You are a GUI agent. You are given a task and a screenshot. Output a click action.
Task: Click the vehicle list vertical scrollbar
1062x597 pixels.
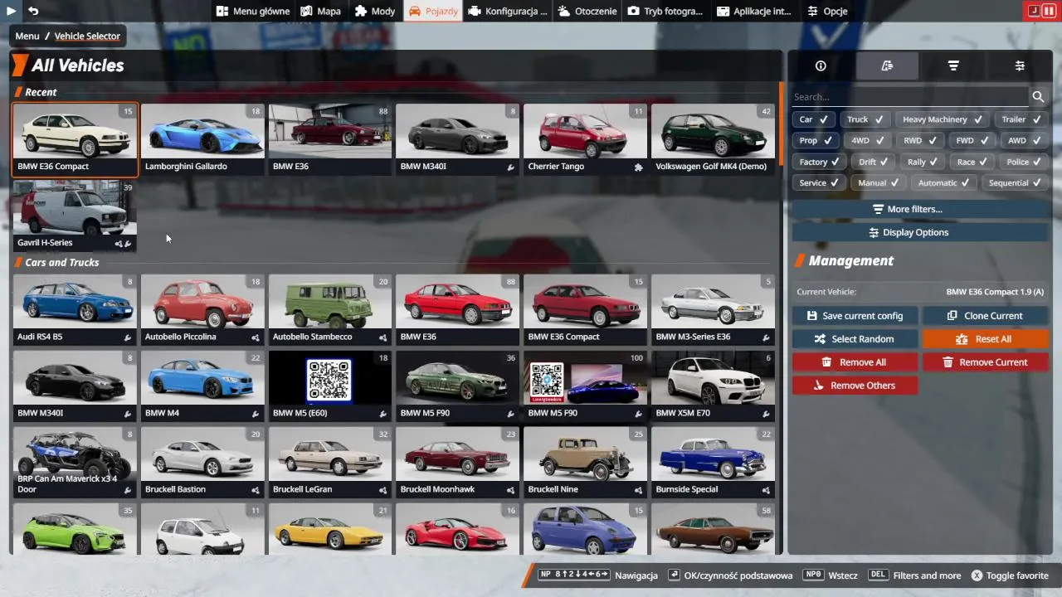tap(781, 124)
